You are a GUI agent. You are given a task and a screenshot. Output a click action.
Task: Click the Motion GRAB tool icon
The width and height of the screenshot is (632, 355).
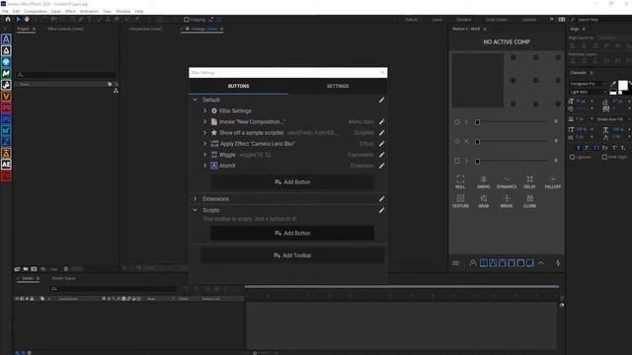pyautogui.click(x=483, y=201)
